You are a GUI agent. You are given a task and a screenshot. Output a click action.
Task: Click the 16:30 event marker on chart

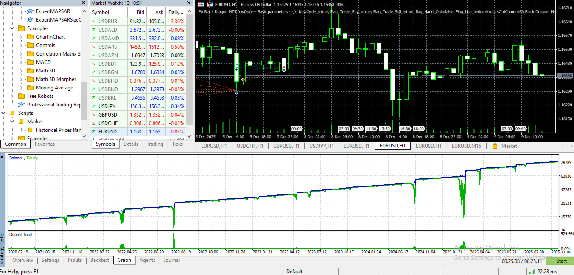[x=405, y=128]
